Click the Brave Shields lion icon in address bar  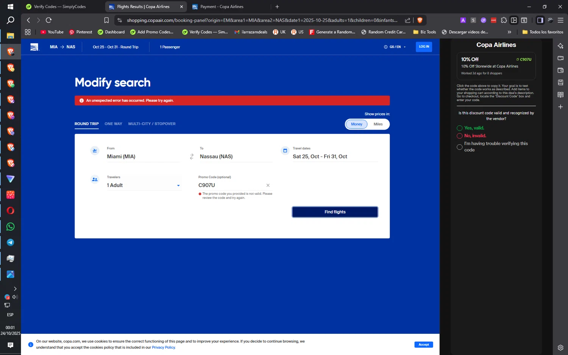coord(420,20)
